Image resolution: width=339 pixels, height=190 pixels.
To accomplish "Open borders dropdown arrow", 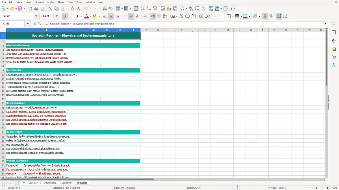I will click(x=232, y=17).
